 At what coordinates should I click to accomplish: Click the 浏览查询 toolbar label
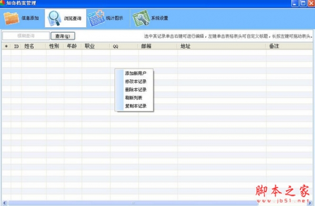(x=72, y=18)
